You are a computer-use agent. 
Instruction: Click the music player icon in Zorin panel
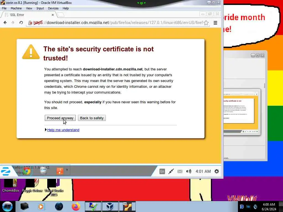tap(60, 171)
